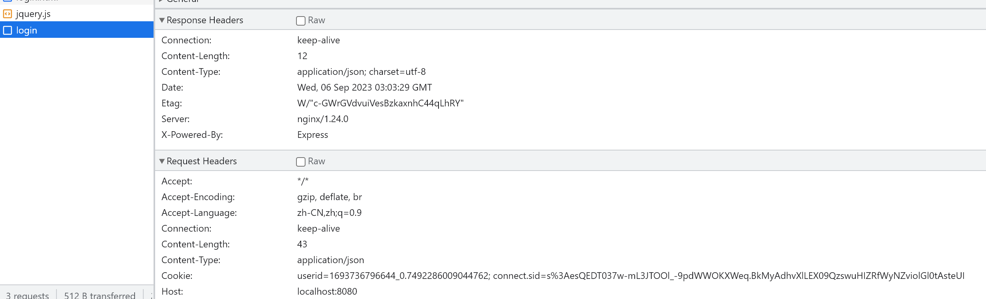Enable Raw view for Request Headers
The height and width of the screenshot is (299, 986).
(301, 162)
